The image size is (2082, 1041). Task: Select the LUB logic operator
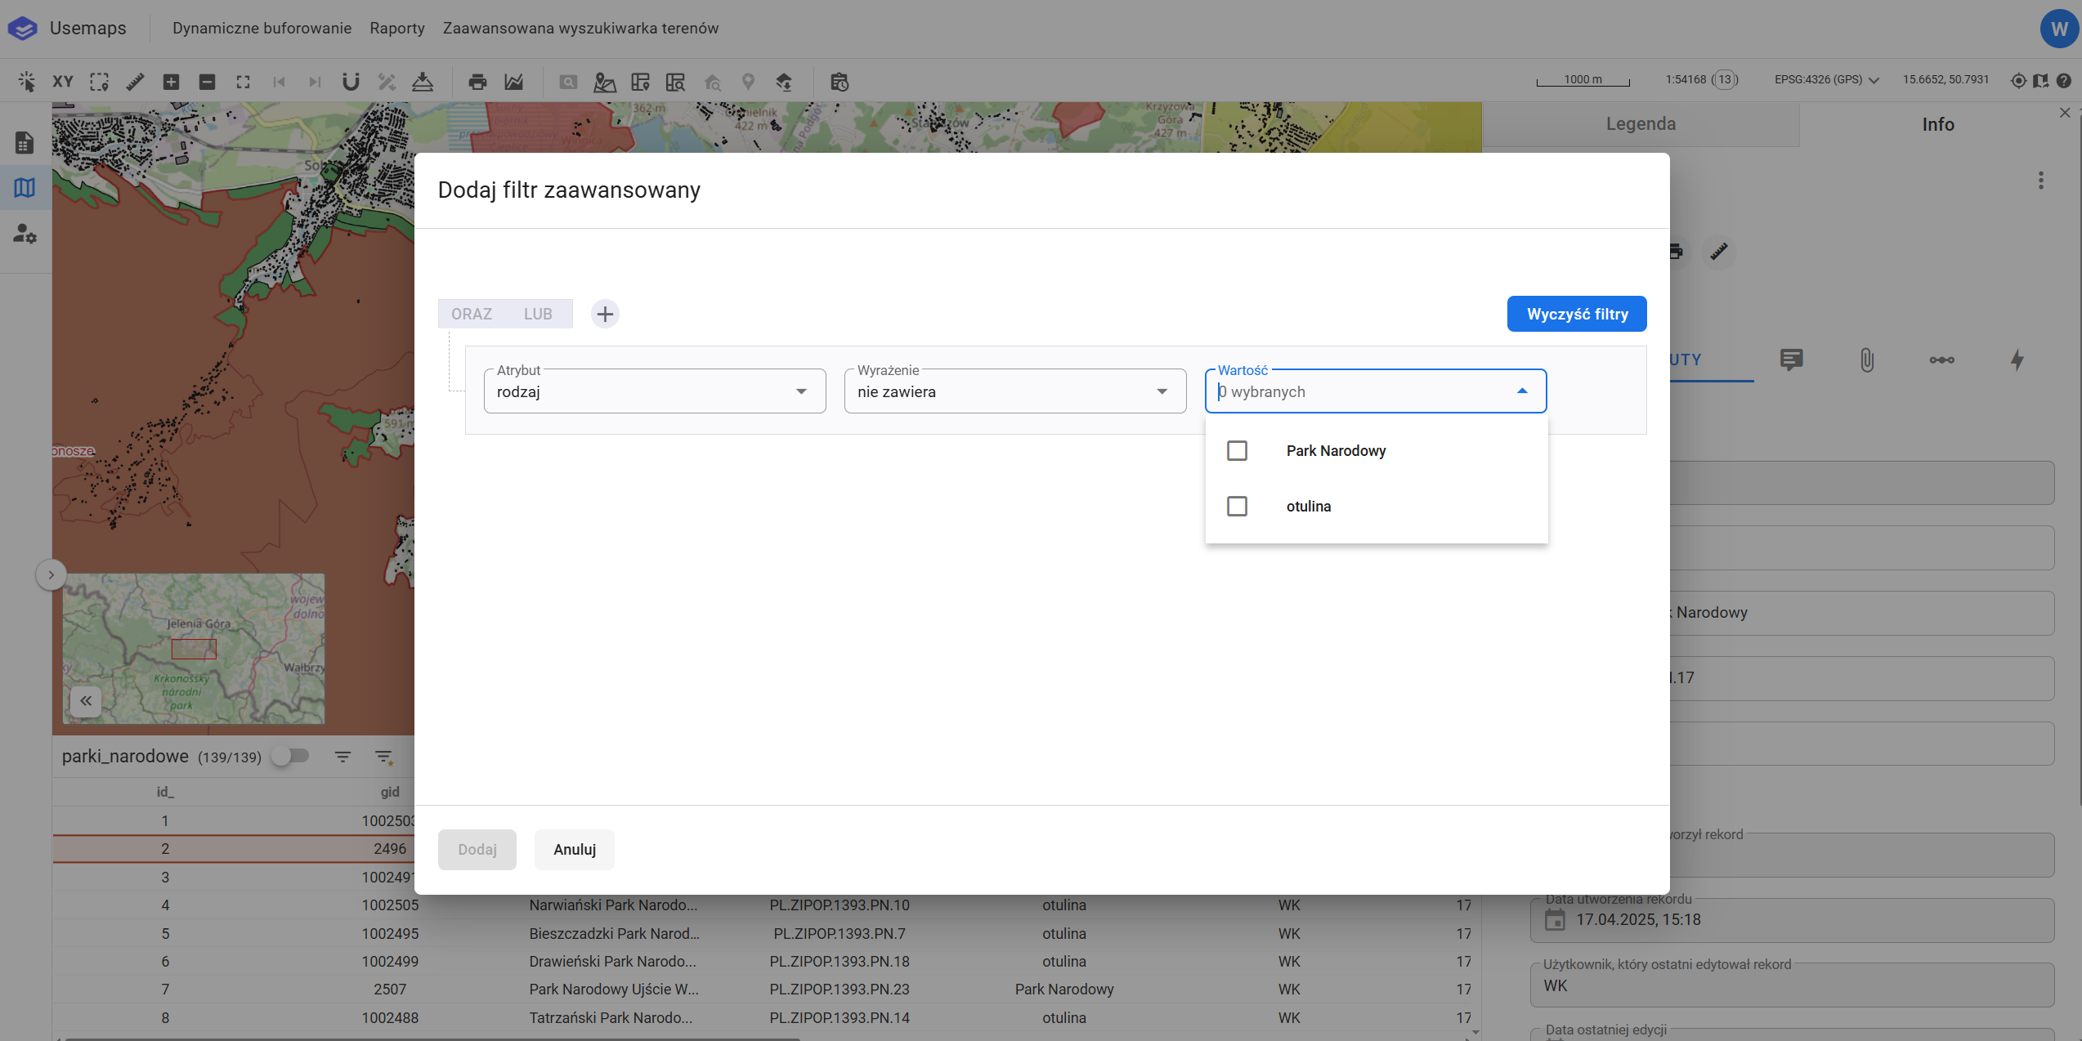pyautogui.click(x=538, y=314)
